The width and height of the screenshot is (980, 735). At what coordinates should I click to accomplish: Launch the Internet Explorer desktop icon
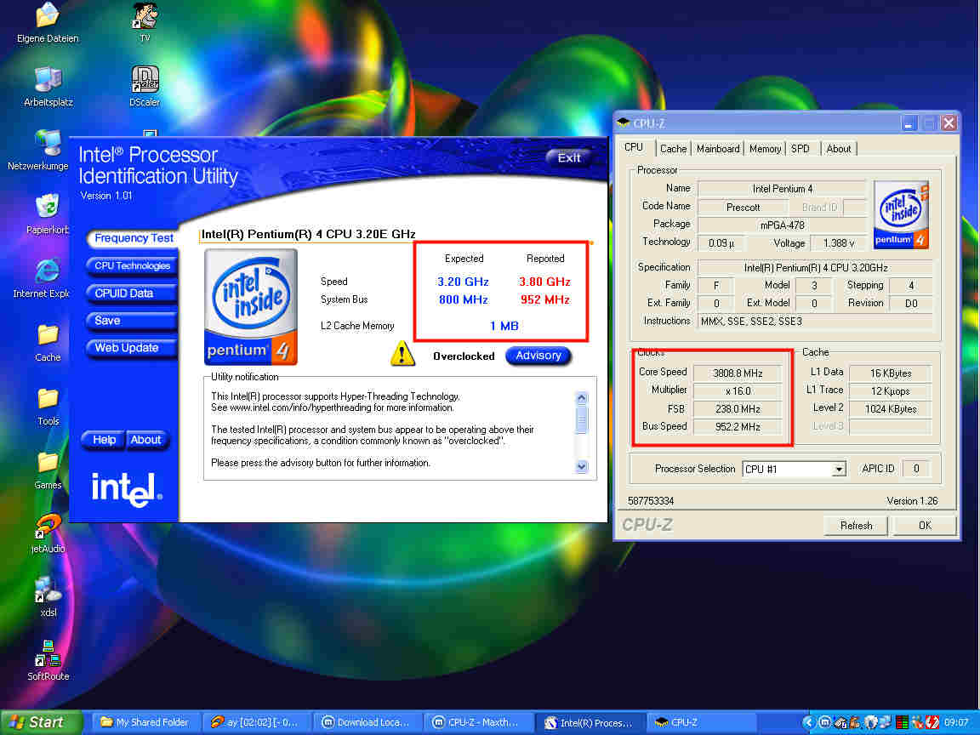click(x=48, y=271)
